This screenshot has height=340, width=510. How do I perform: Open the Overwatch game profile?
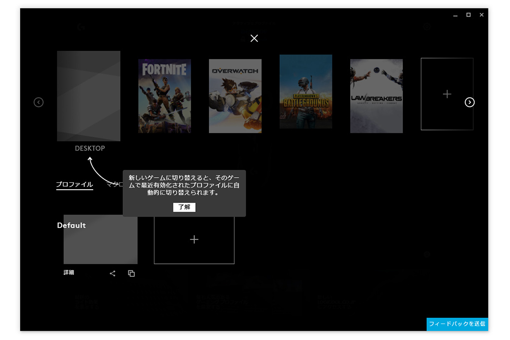tap(235, 96)
